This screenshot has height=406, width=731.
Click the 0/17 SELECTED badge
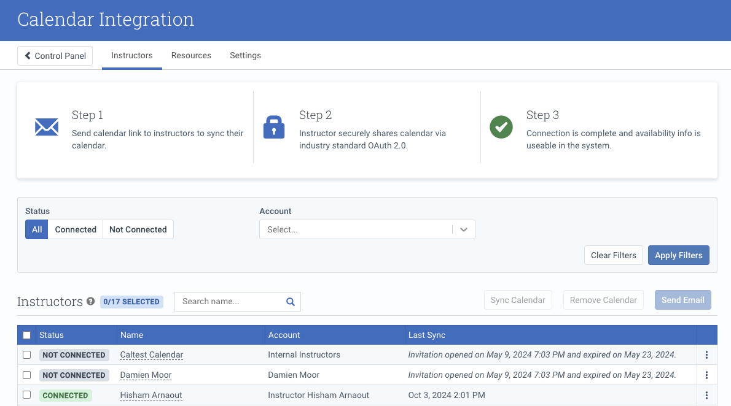[x=131, y=302]
